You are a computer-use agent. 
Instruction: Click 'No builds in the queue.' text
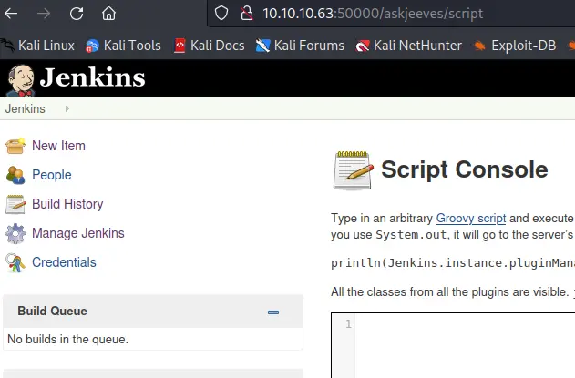[x=67, y=339]
